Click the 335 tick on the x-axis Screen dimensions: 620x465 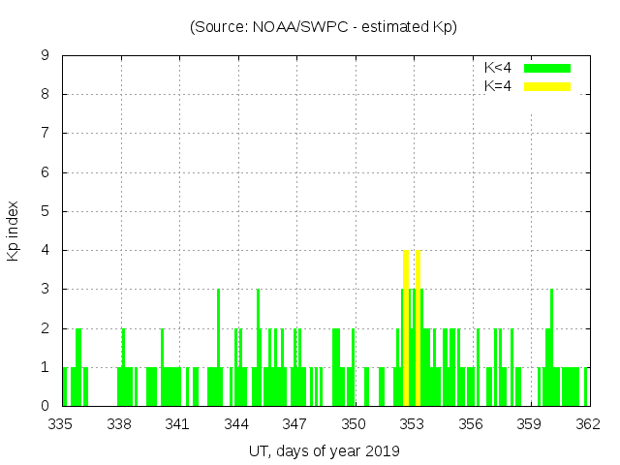(x=61, y=423)
